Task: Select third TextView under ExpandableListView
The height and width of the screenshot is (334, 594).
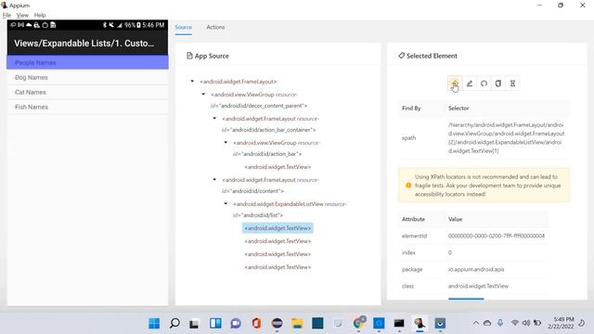Action: [278, 254]
